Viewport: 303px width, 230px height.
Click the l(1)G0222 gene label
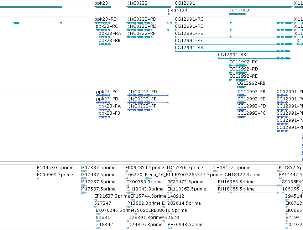click(x=137, y=3)
